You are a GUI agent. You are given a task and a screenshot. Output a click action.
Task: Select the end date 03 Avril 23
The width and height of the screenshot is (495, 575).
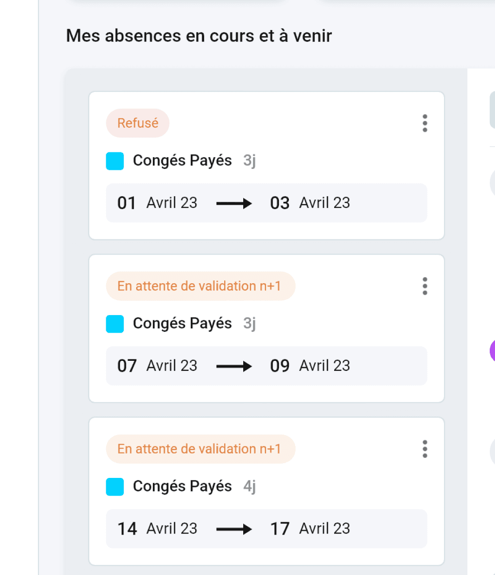click(x=310, y=203)
